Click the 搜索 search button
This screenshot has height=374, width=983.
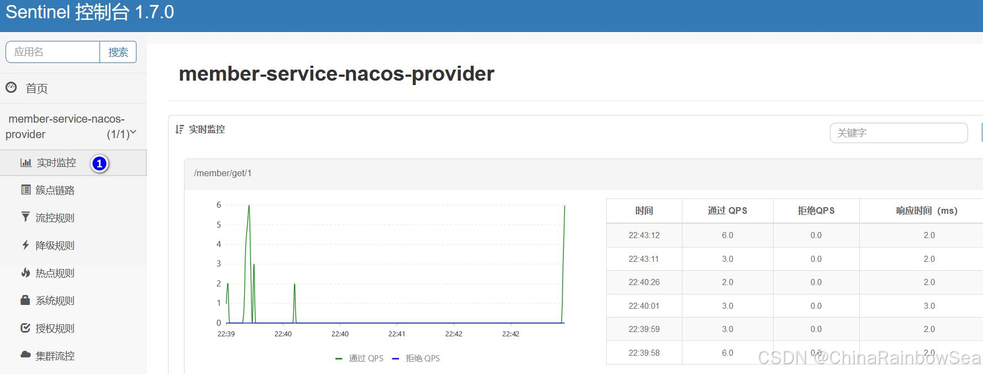(118, 52)
